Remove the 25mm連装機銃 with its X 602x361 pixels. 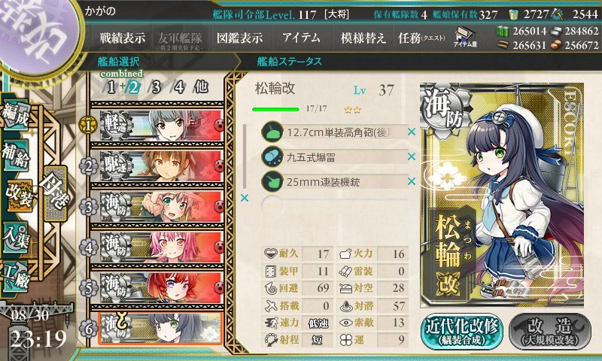pos(412,181)
